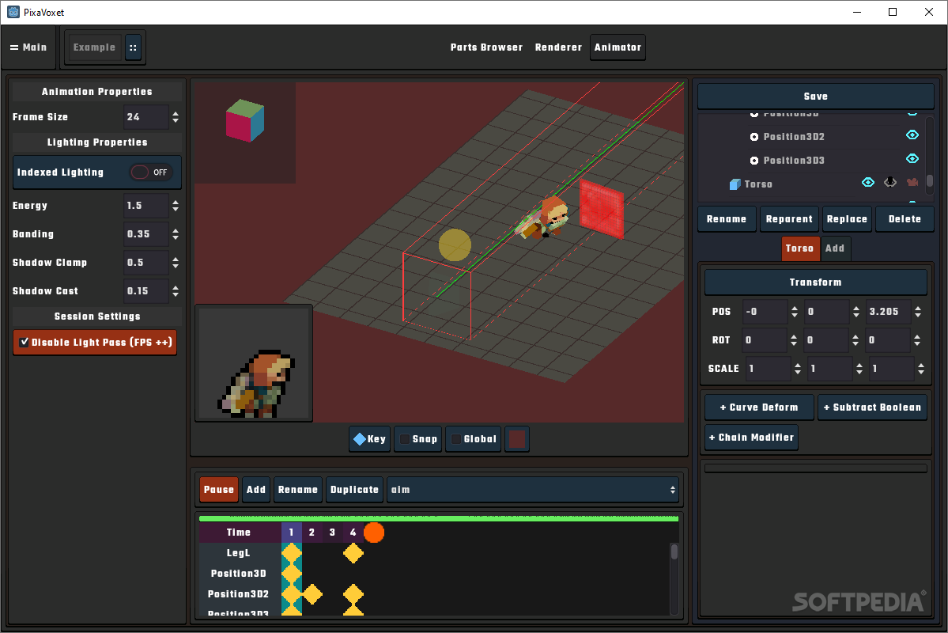Image resolution: width=948 pixels, height=633 pixels.
Task: Click the PixaVoxet app icon in title bar
Action: coord(13,12)
